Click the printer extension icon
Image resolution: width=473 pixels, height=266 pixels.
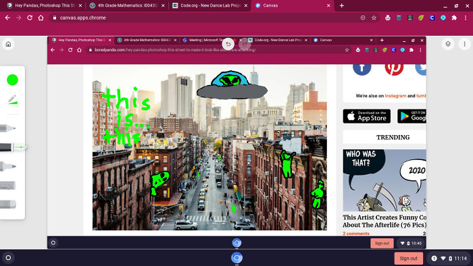(388, 18)
